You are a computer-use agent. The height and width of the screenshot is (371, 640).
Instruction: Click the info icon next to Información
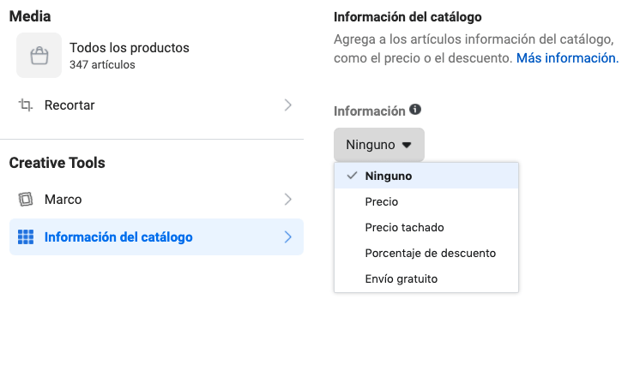pos(415,110)
